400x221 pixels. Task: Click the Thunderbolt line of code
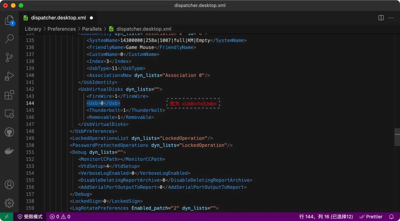pos(126,110)
